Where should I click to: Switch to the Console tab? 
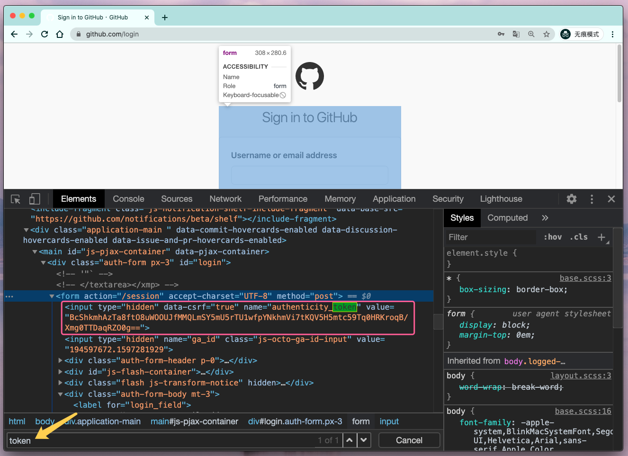pos(128,199)
